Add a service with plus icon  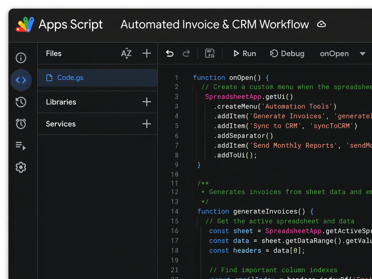click(147, 124)
